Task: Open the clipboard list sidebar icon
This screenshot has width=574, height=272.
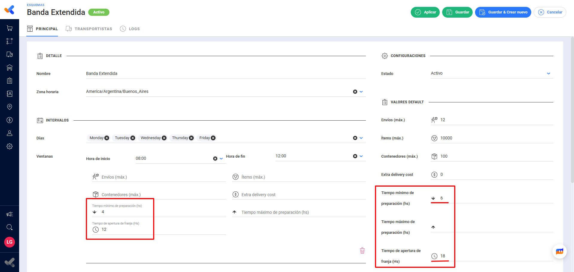Action: (10, 81)
